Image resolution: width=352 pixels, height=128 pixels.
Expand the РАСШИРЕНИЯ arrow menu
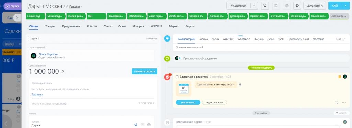point(254,5)
